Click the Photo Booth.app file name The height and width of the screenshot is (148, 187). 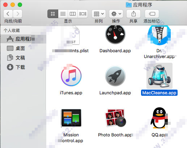pyautogui.click(x=115, y=135)
